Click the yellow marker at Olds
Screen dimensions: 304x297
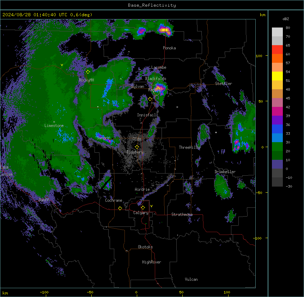(137, 147)
